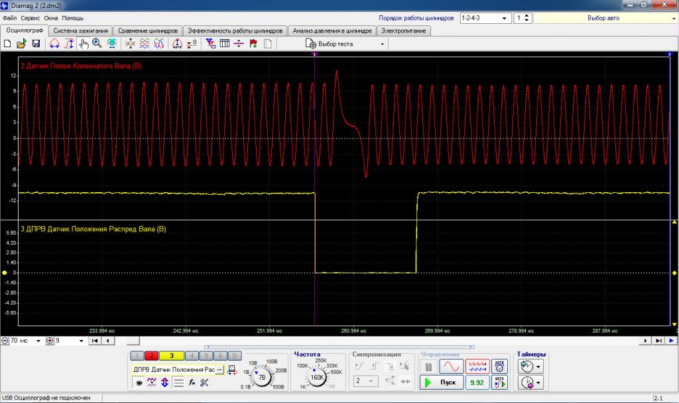Click the blue vertical arrows channel icon

164,382
